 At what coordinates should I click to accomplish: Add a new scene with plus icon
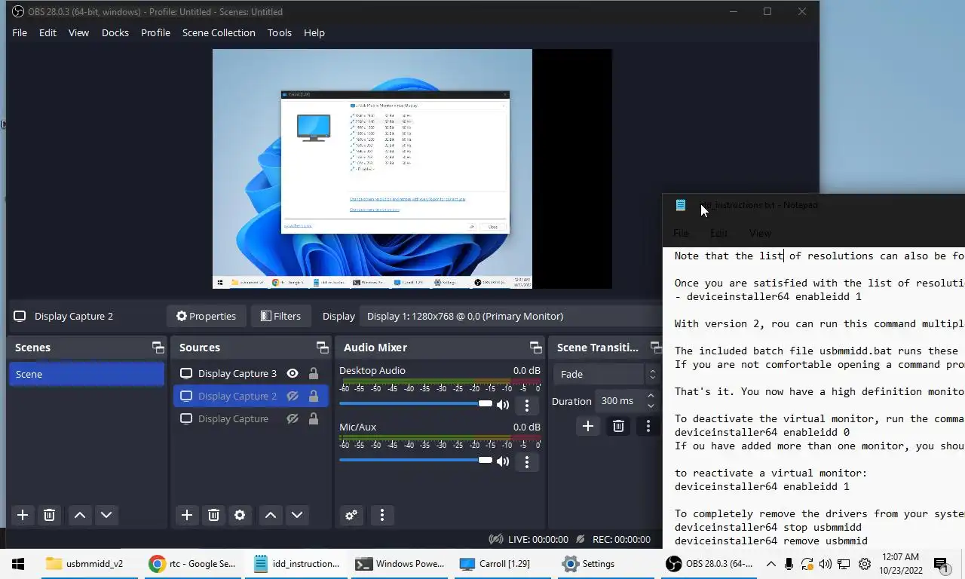point(23,515)
